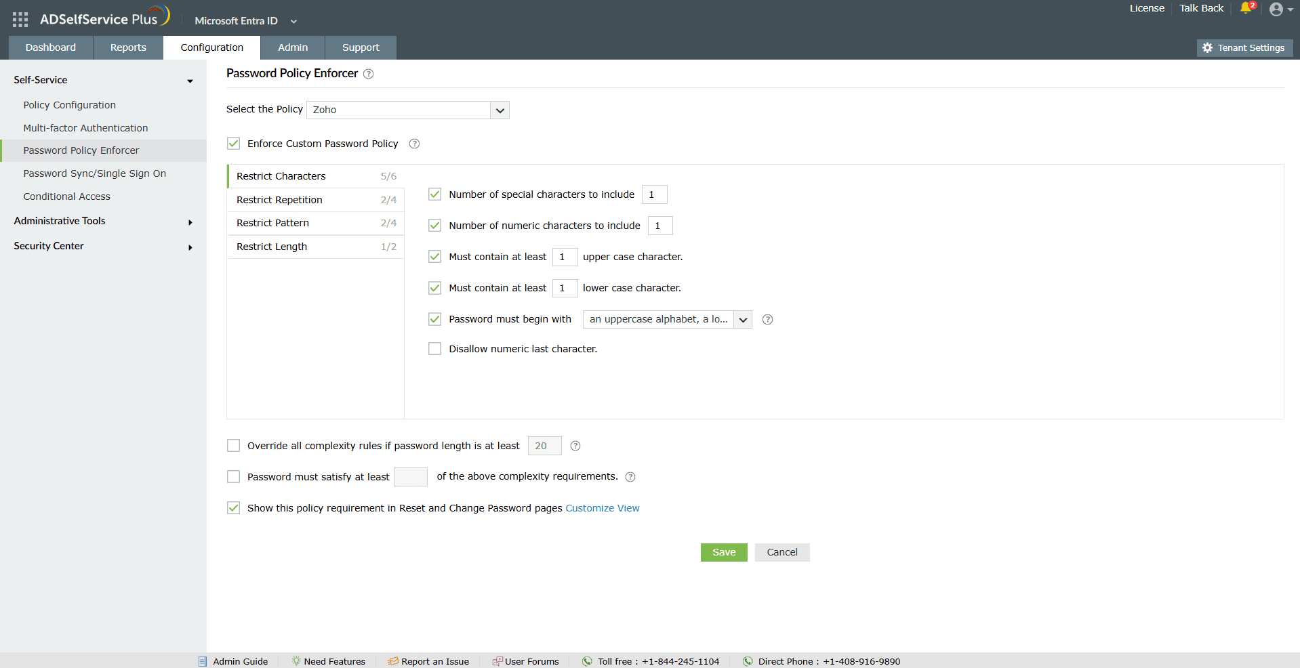Open the Microsoft Entra ID dropdown
The width and height of the screenshot is (1300, 668).
coord(245,21)
